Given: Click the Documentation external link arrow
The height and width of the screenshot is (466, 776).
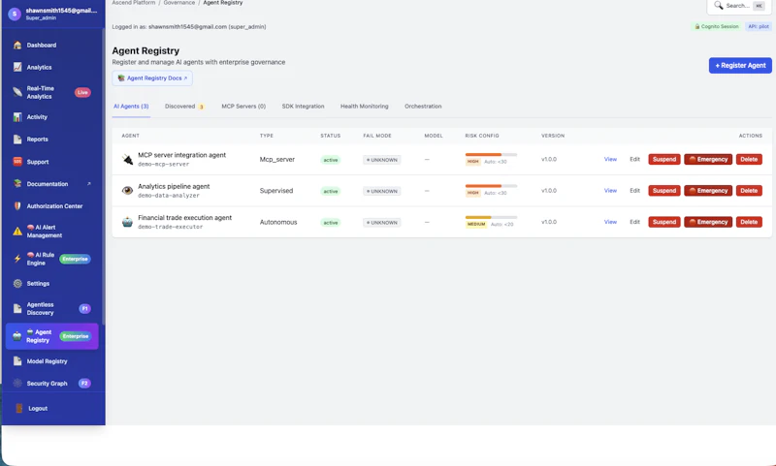Looking at the screenshot, I should (89, 184).
